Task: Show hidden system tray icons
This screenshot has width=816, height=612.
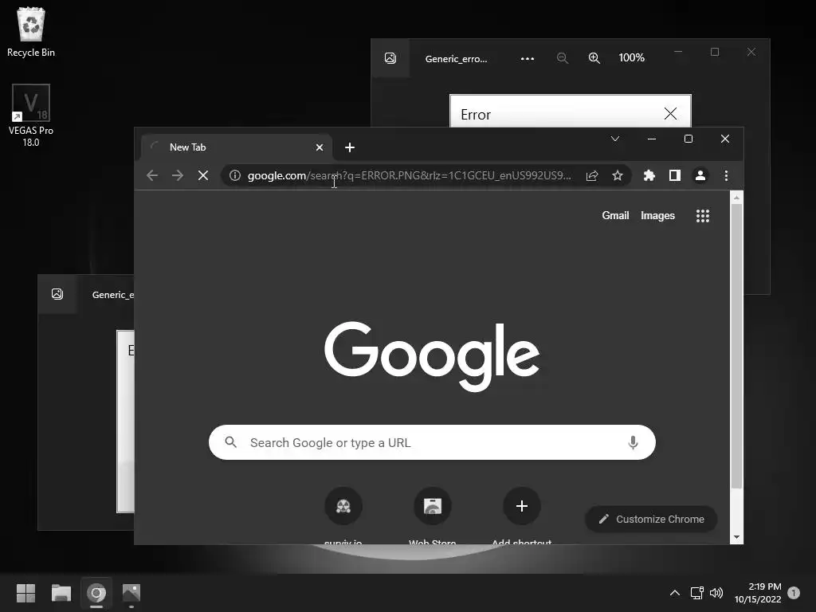Action: tap(674, 593)
